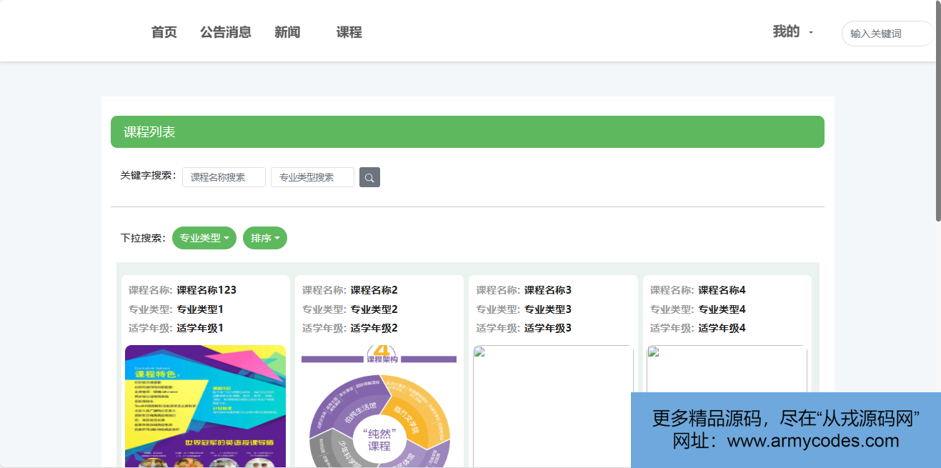The width and height of the screenshot is (941, 468).
Task: Focus the 课程名称搜索 input field
Action: click(224, 177)
